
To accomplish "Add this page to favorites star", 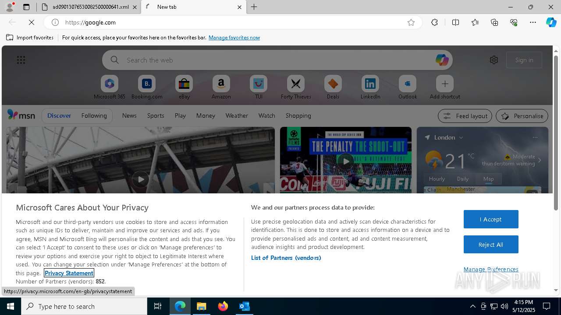I will tap(411, 22).
